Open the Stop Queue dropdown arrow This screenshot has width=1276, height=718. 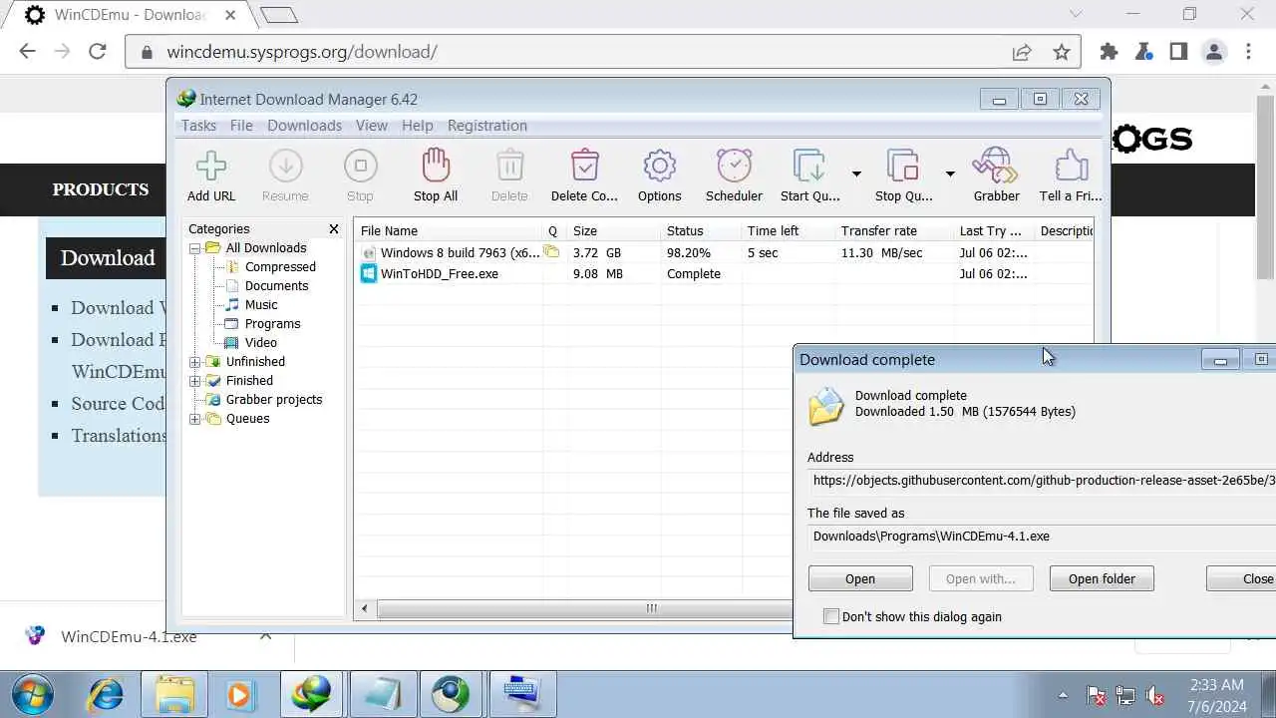click(x=949, y=174)
